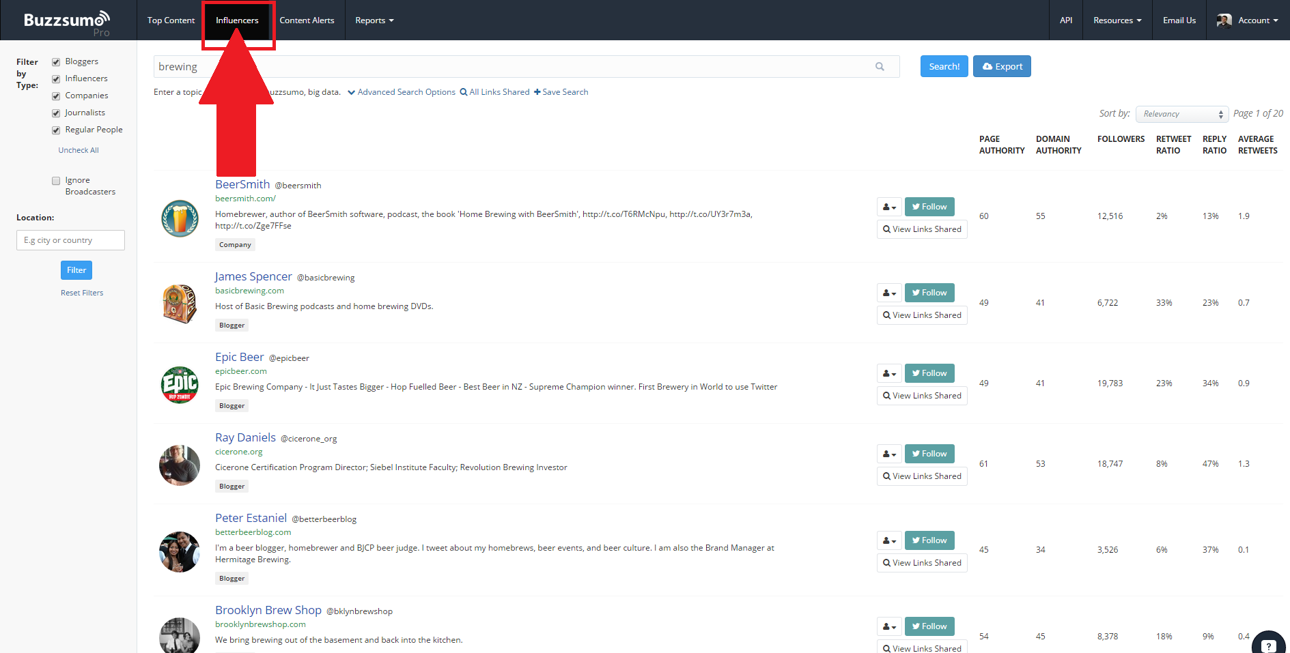Viewport: 1290px width, 653px height.
Task: Export the influencer results
Action: click(1002, 66)
